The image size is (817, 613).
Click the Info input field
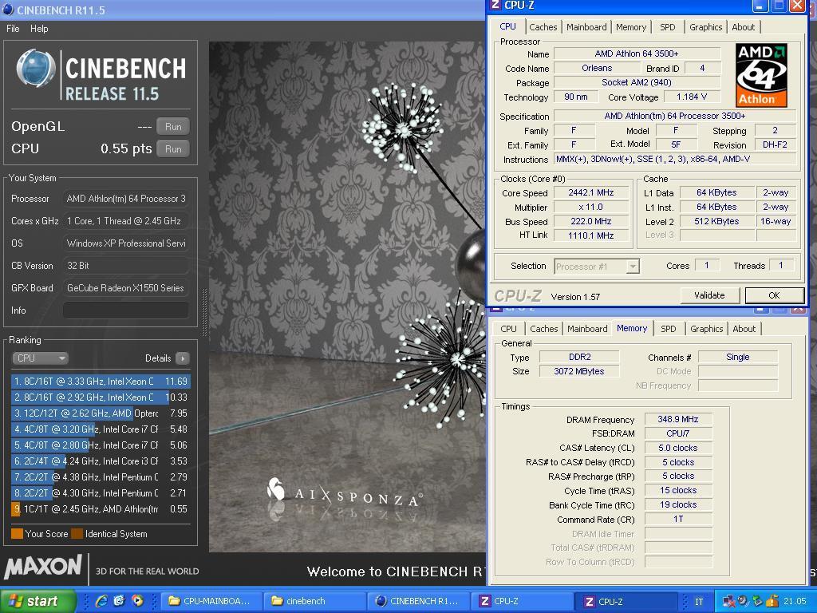[x=125, y=310]
